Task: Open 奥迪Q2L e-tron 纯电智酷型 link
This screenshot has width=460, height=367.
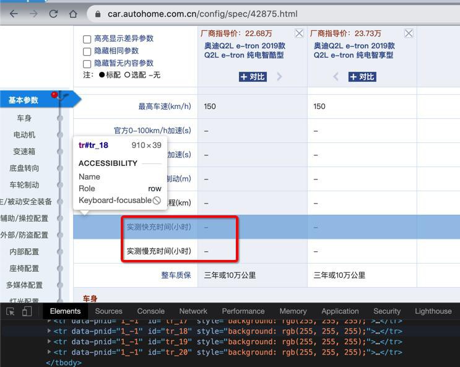Action: pyautogui.click(x=245, y=51)
